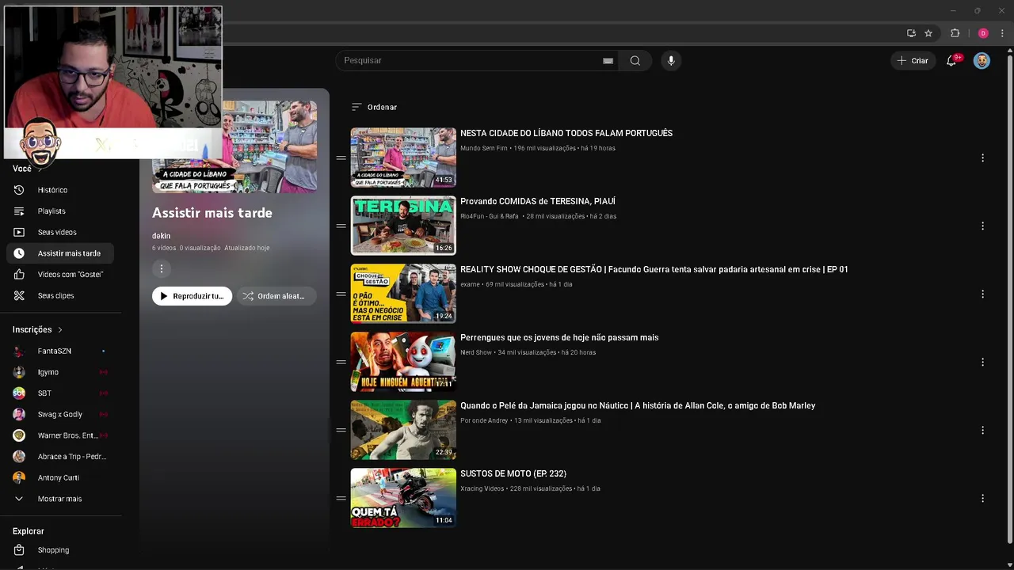Click the browser profile avatar in toolbar
This screenshot has height=570, width=1014.
click(983, 33)
